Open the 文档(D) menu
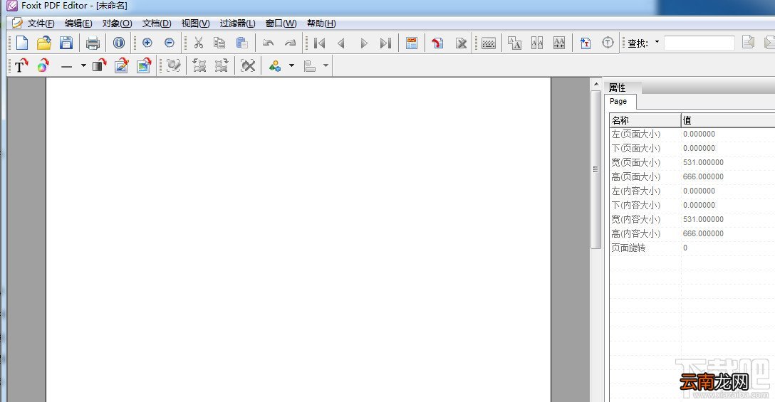Viewport: 775px width, 402px height. pos(157,23)
